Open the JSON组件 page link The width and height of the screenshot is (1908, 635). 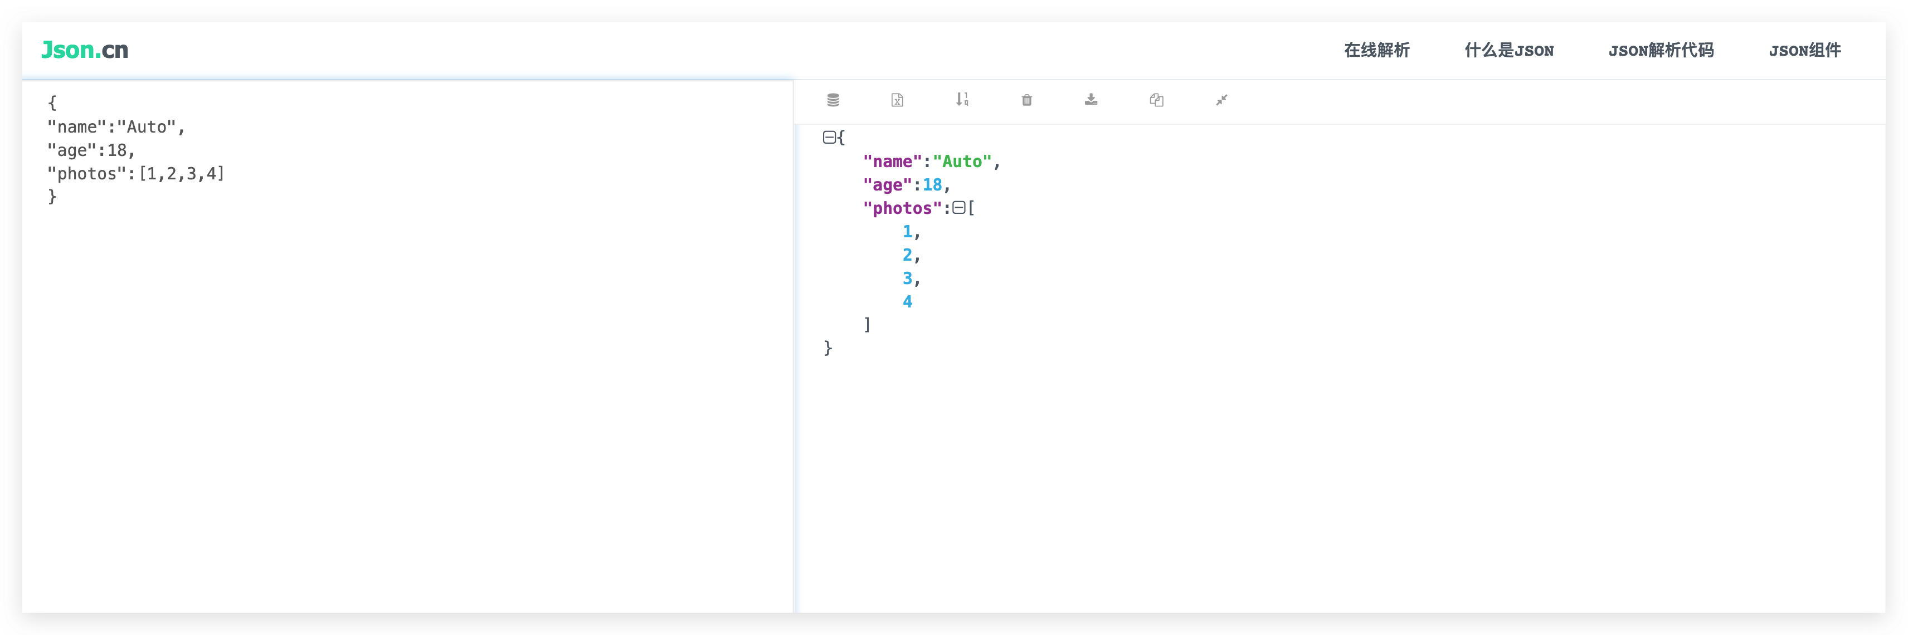1804,50
